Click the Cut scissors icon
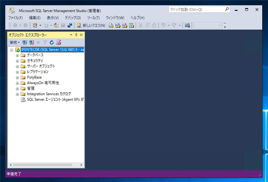Image resolution: width=268 pixels, height=182 pixels. tap(140, 25)
